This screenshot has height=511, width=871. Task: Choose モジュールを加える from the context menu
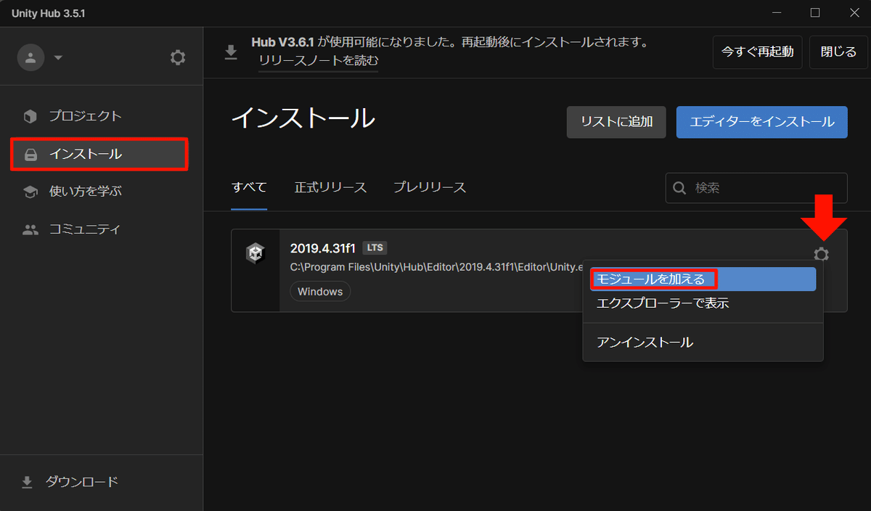[x=653, y=278]
